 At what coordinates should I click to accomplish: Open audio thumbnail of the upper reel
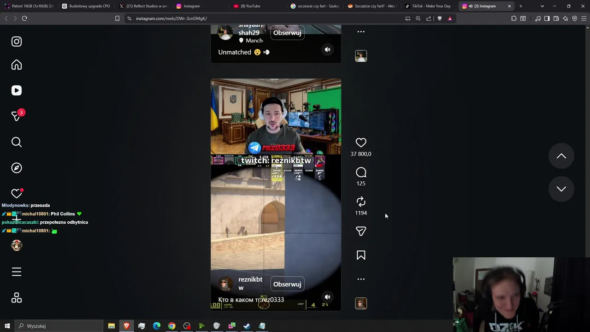(361, 56)
